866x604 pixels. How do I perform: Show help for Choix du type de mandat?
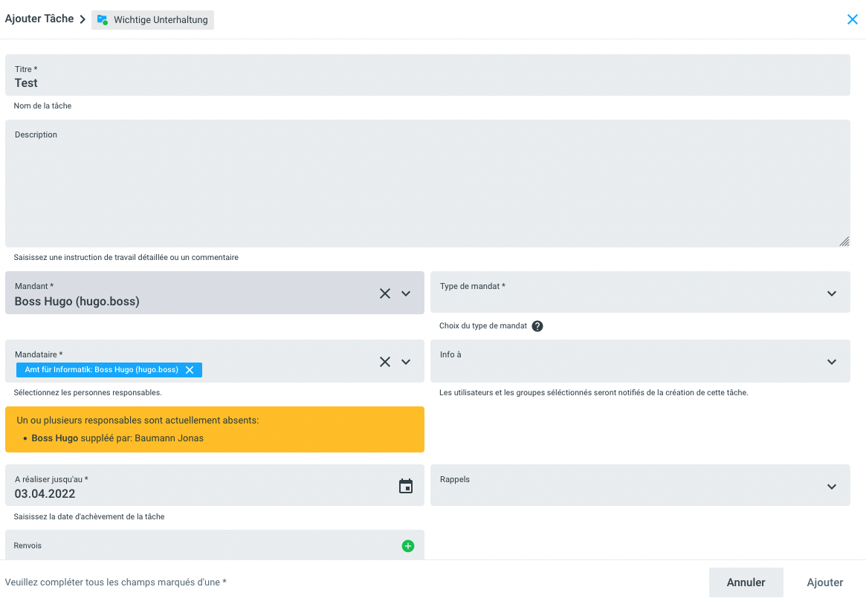coord(537,326)
